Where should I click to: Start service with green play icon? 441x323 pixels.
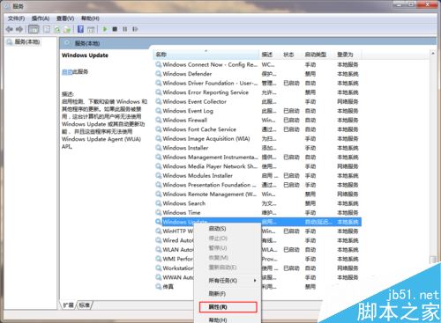105,29
